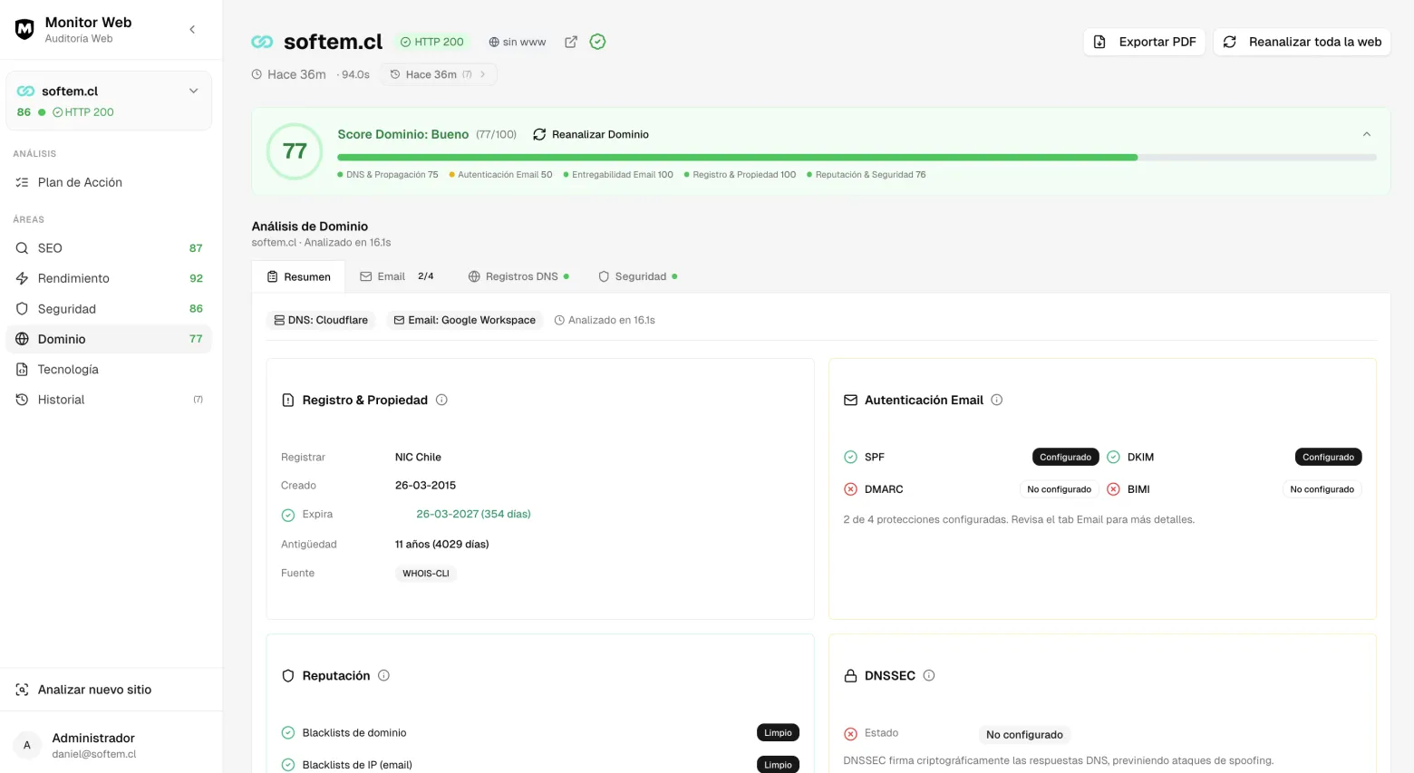Click the Exportar PDF button

coord(1144,42)
